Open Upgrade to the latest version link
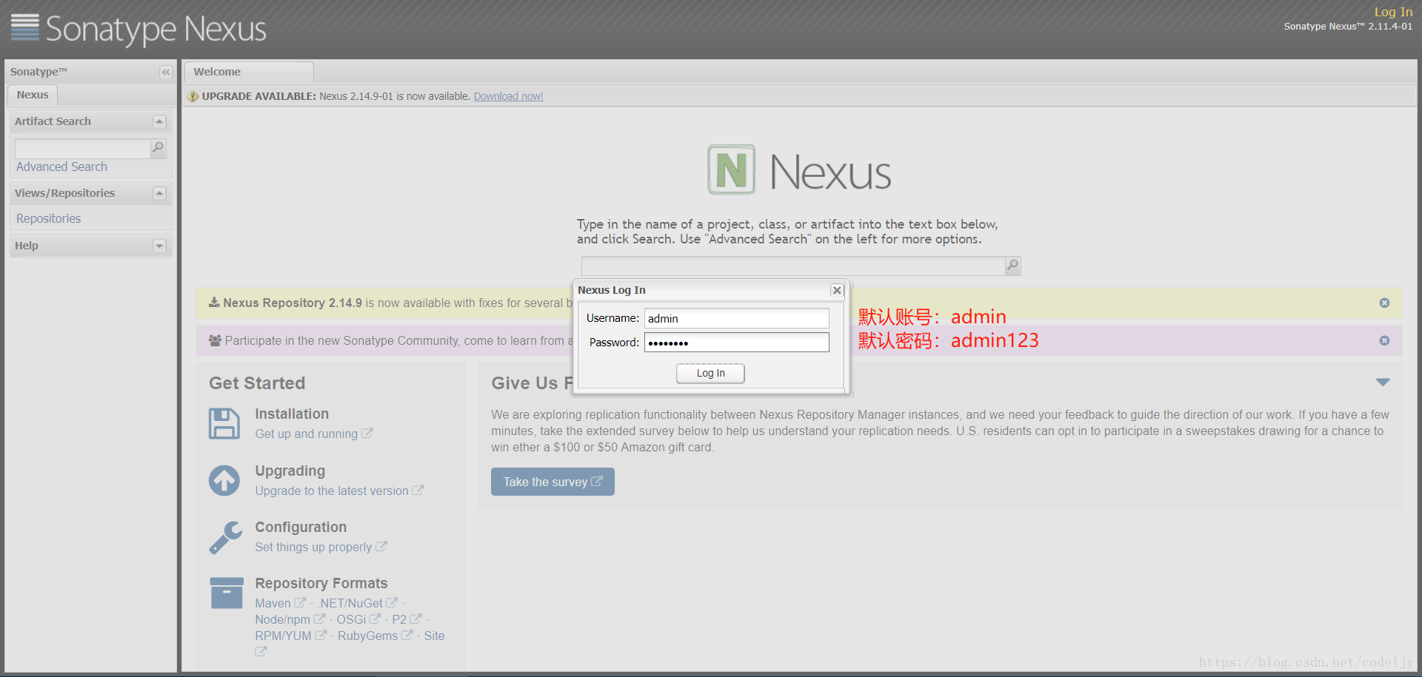Image resolution: width=1422 pixels, height=677 pixels. click(x=339, y=491)
